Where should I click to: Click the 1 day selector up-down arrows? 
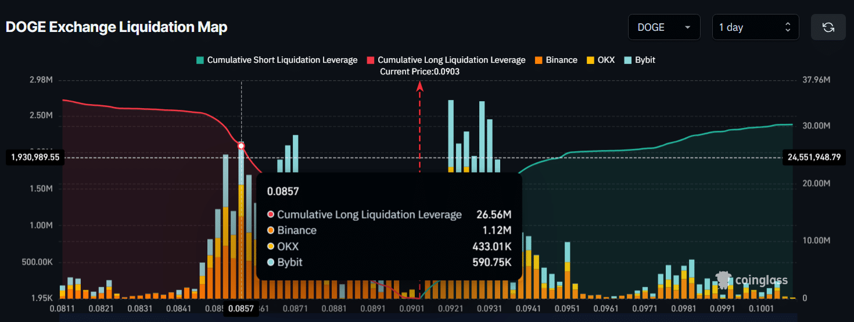click(788, 27)
